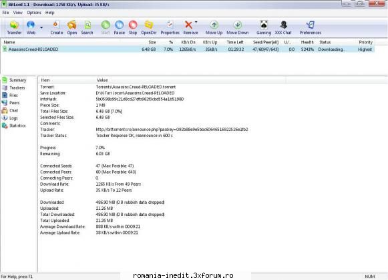Click NUM indicator in status bar
Viewport: 388px width, 280px height.
[370, 277]
